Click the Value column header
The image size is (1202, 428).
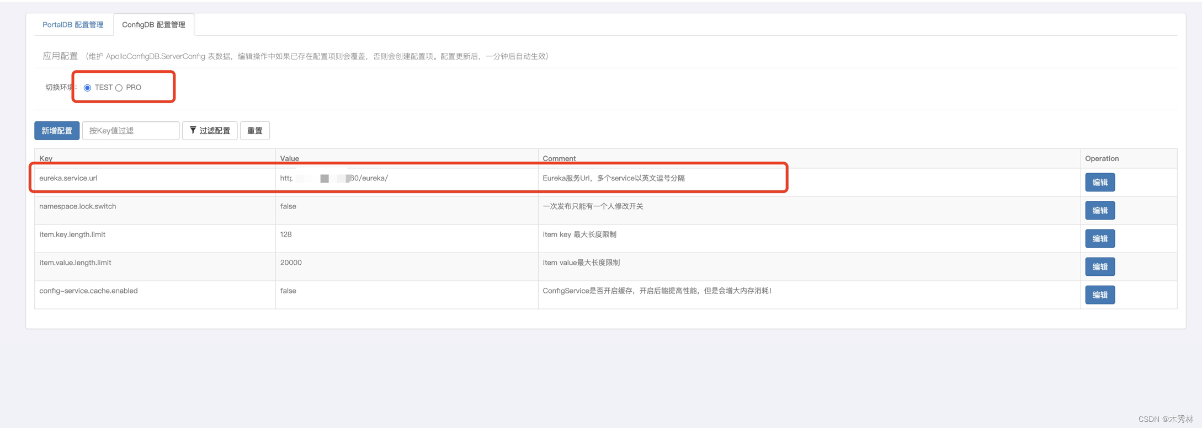point(407,158)
